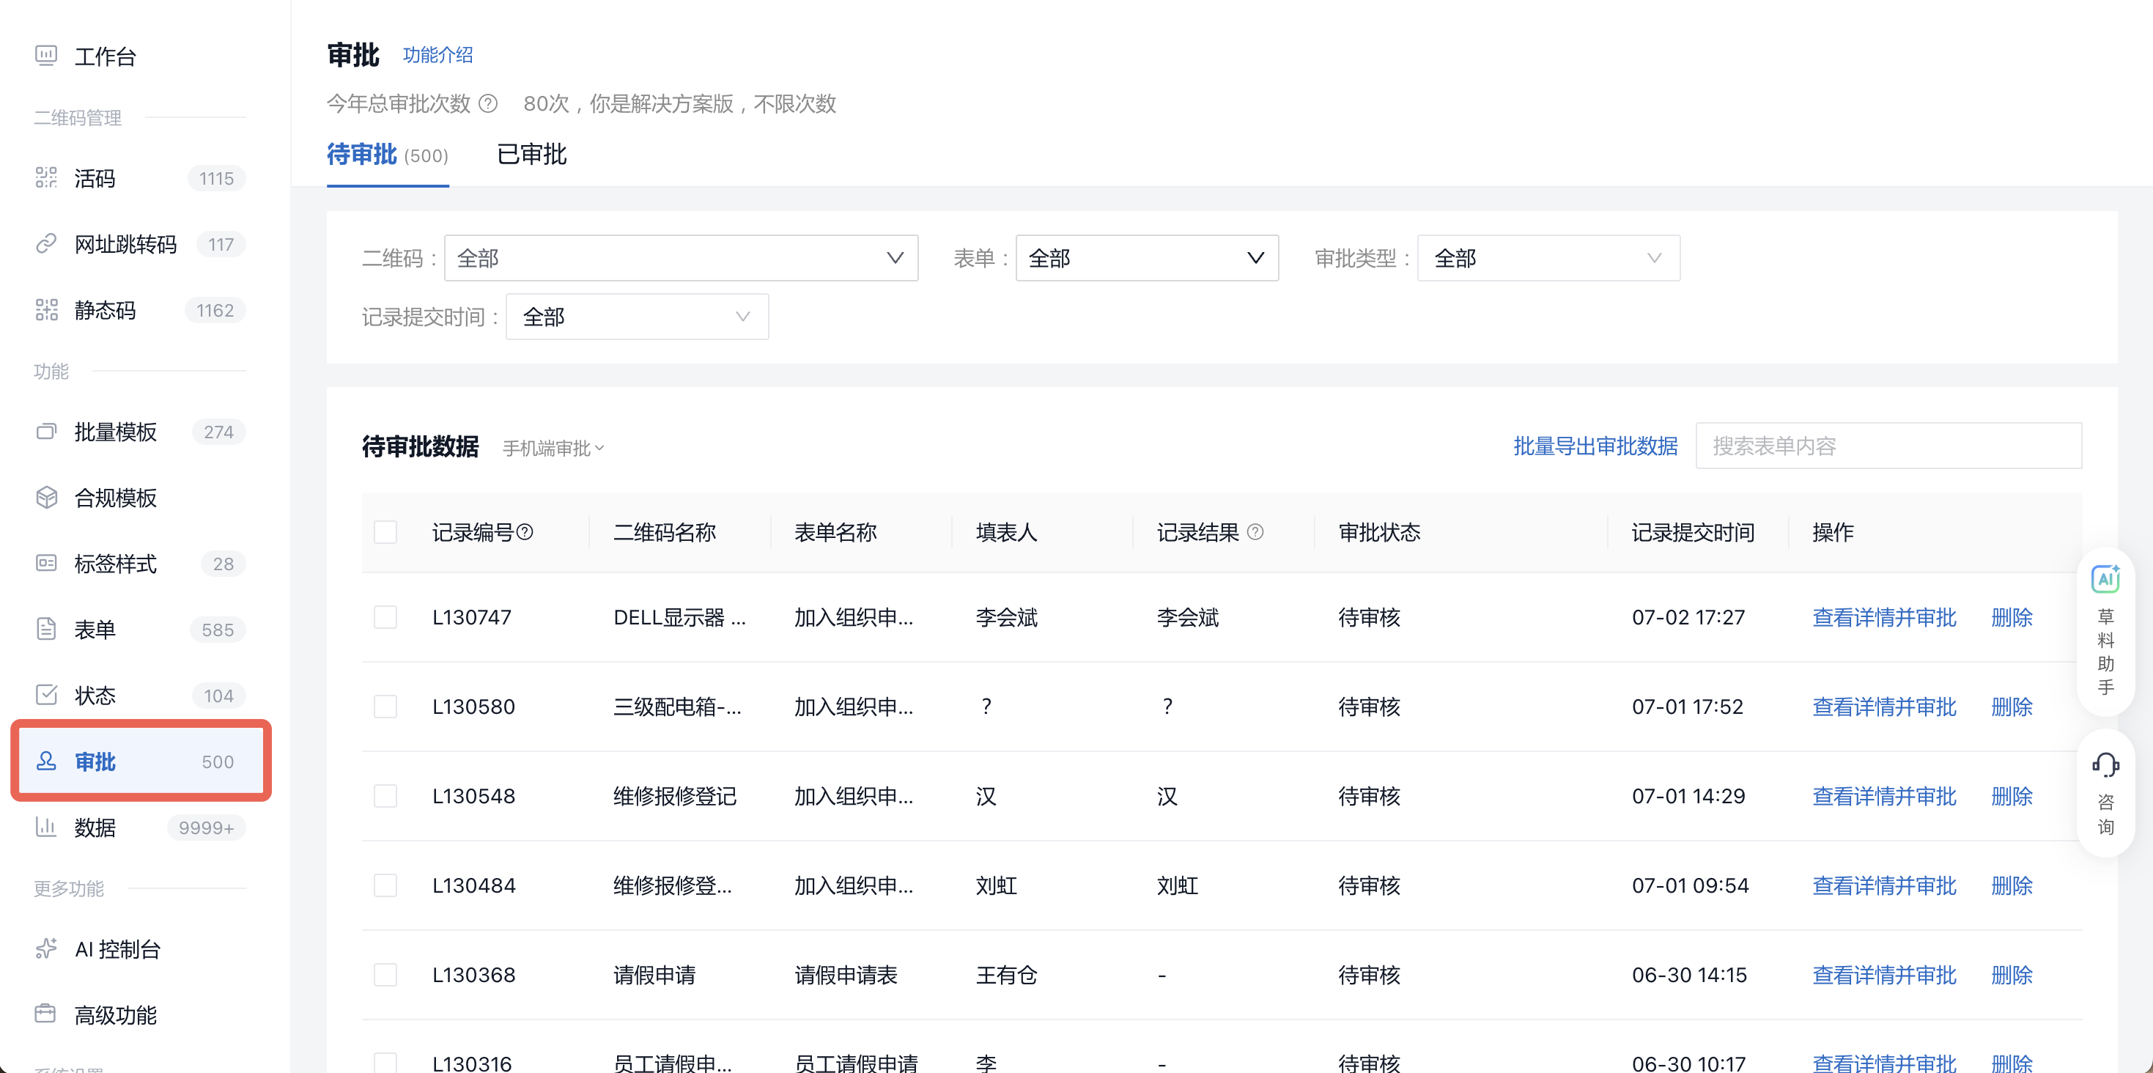This screenshot has height=1073, width=2153.
Task: Click the 1115 count badge beside 活码
Action: coord(216,178)
